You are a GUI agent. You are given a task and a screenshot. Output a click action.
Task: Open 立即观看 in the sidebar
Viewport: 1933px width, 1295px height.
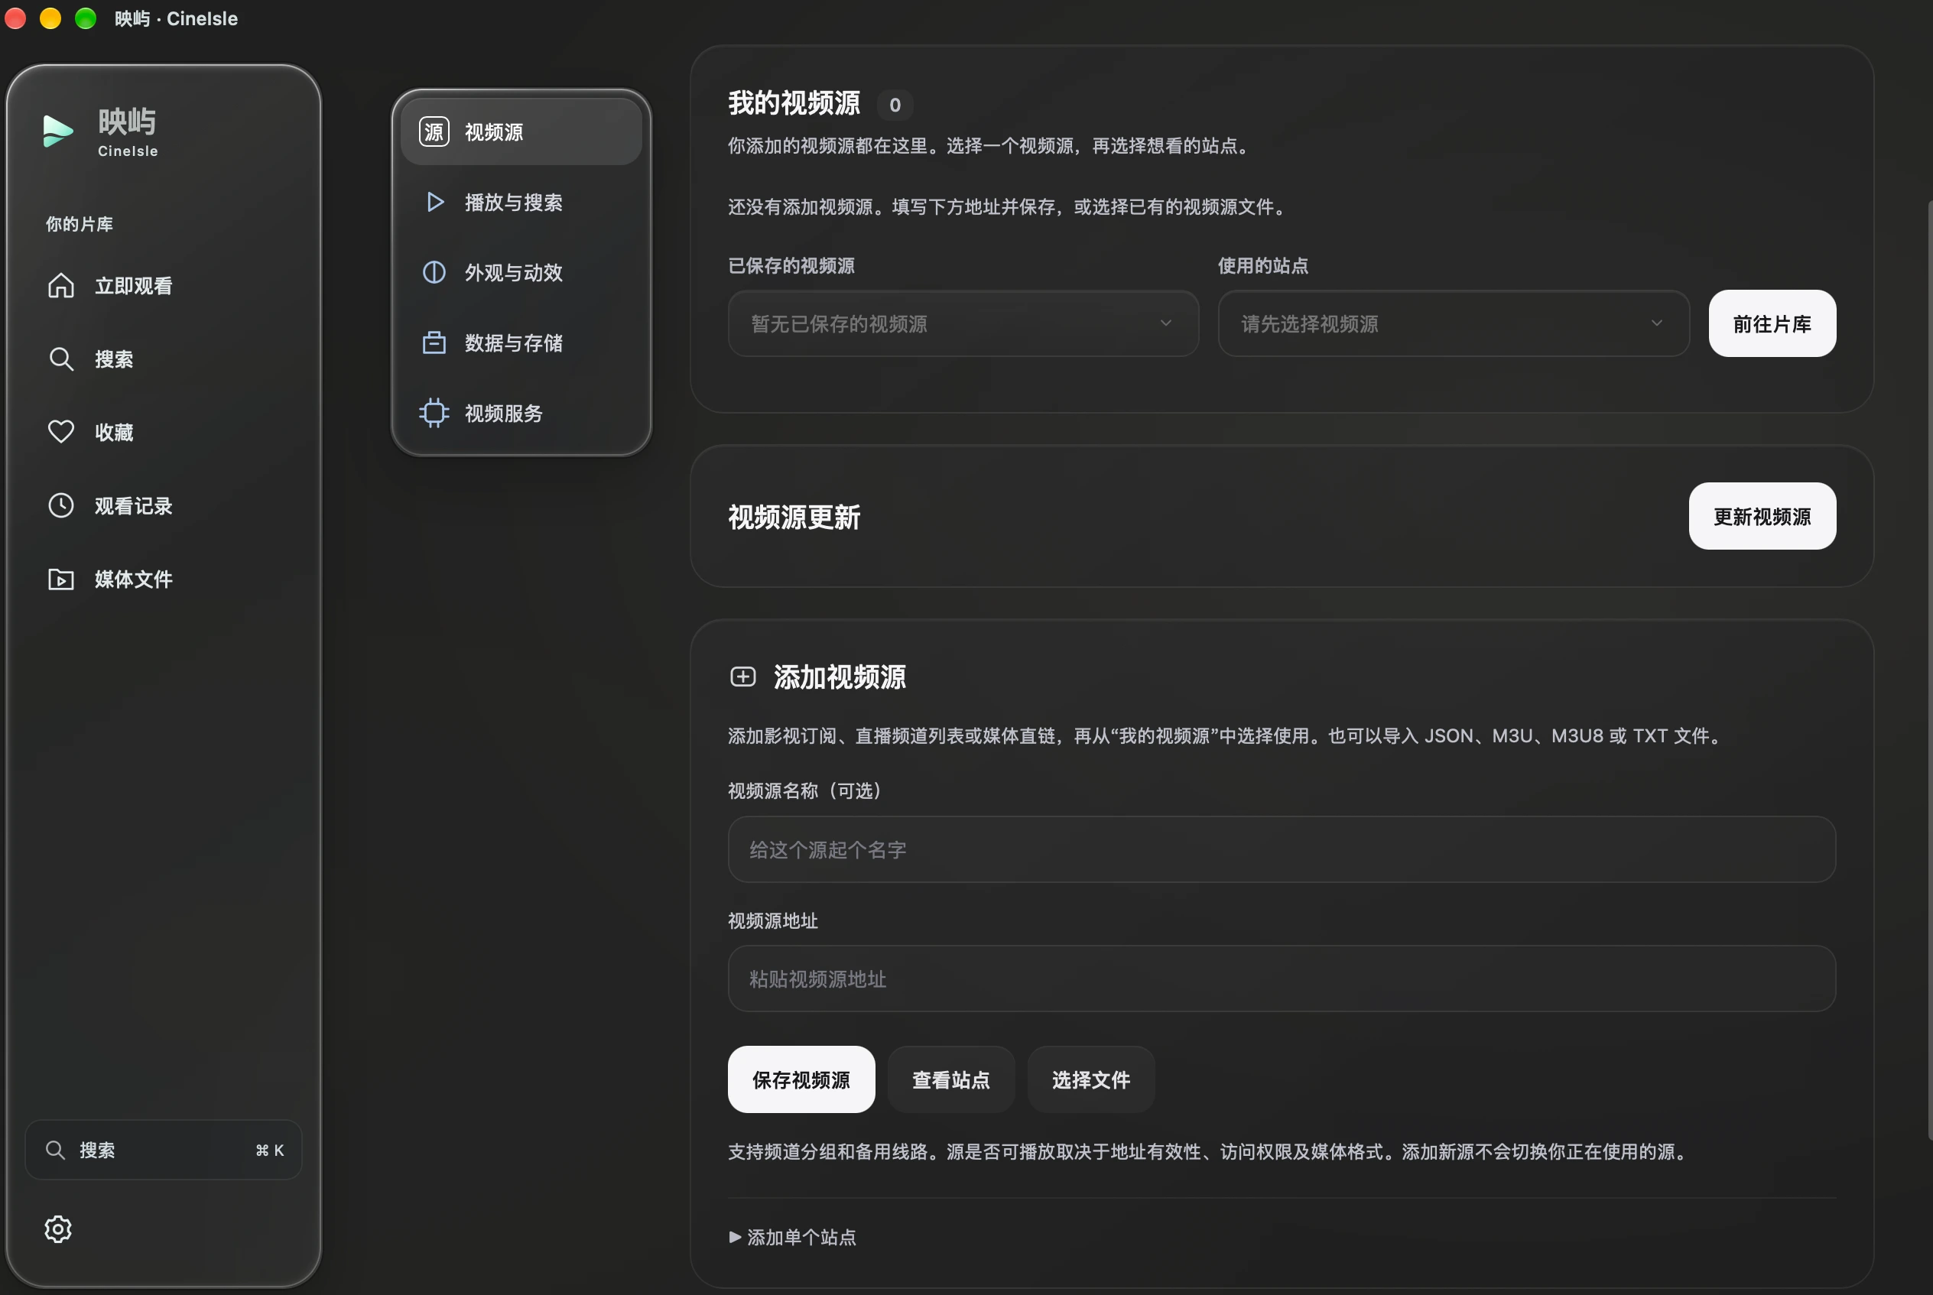[164, 286]
